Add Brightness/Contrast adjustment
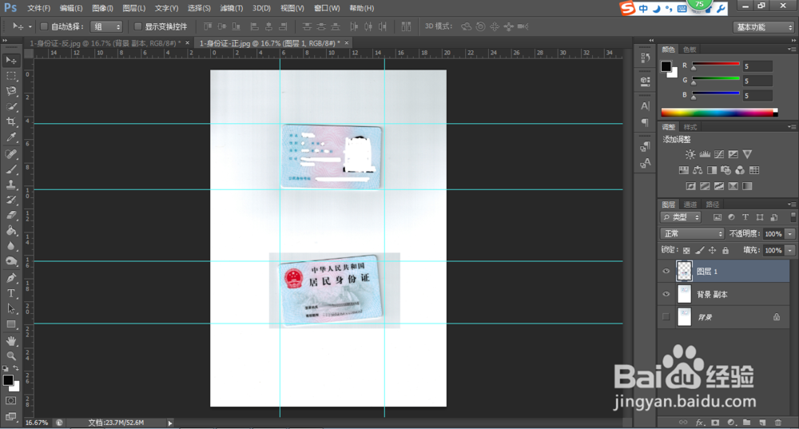Screen dimensions: 799x429 690,154
